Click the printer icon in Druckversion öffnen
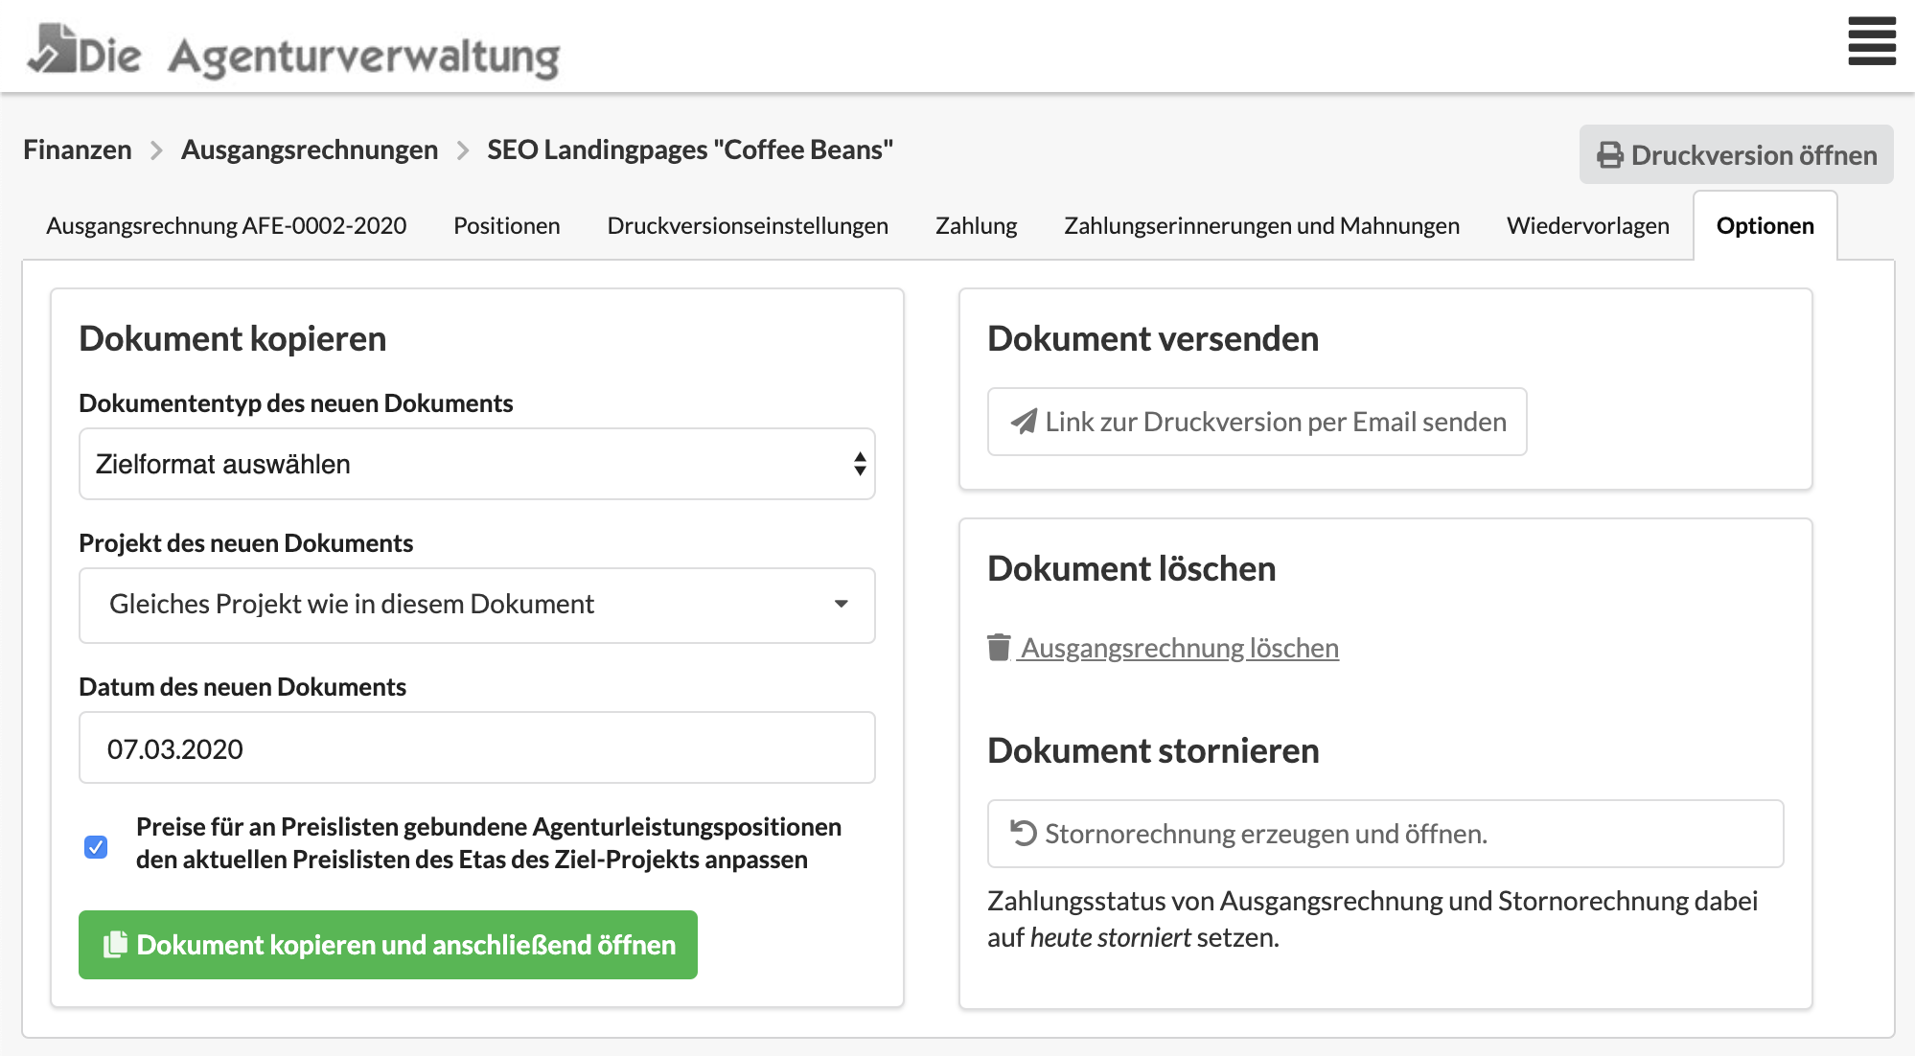The height and width of the screenshot is (1056, 1915). pyautogui.click(x=1609, y=155)
